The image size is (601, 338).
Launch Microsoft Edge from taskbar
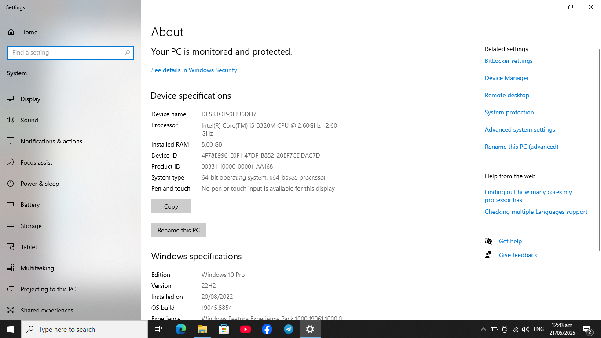coord(180,329)
